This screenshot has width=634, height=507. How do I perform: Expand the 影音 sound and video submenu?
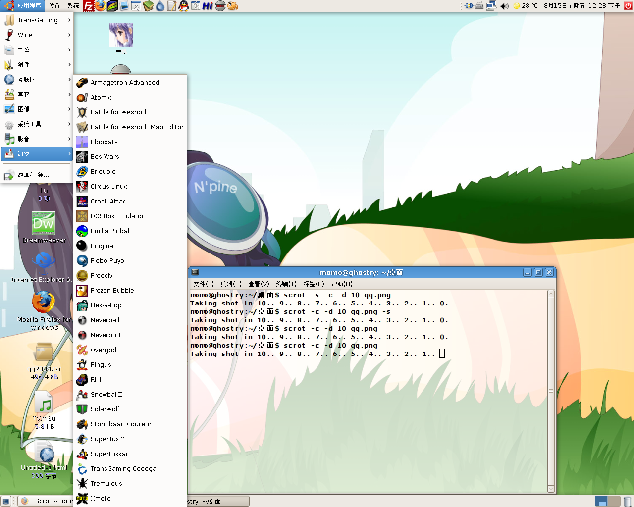tap(37, 139)
